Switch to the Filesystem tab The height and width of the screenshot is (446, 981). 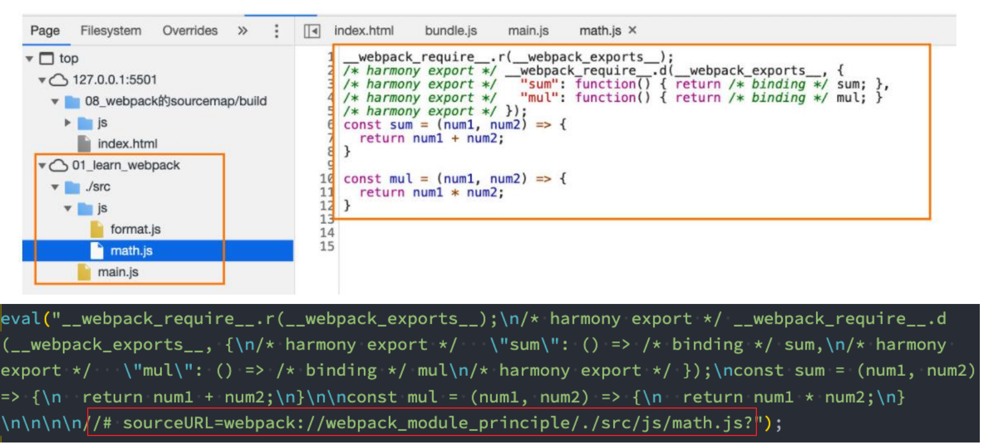point(111,31)
